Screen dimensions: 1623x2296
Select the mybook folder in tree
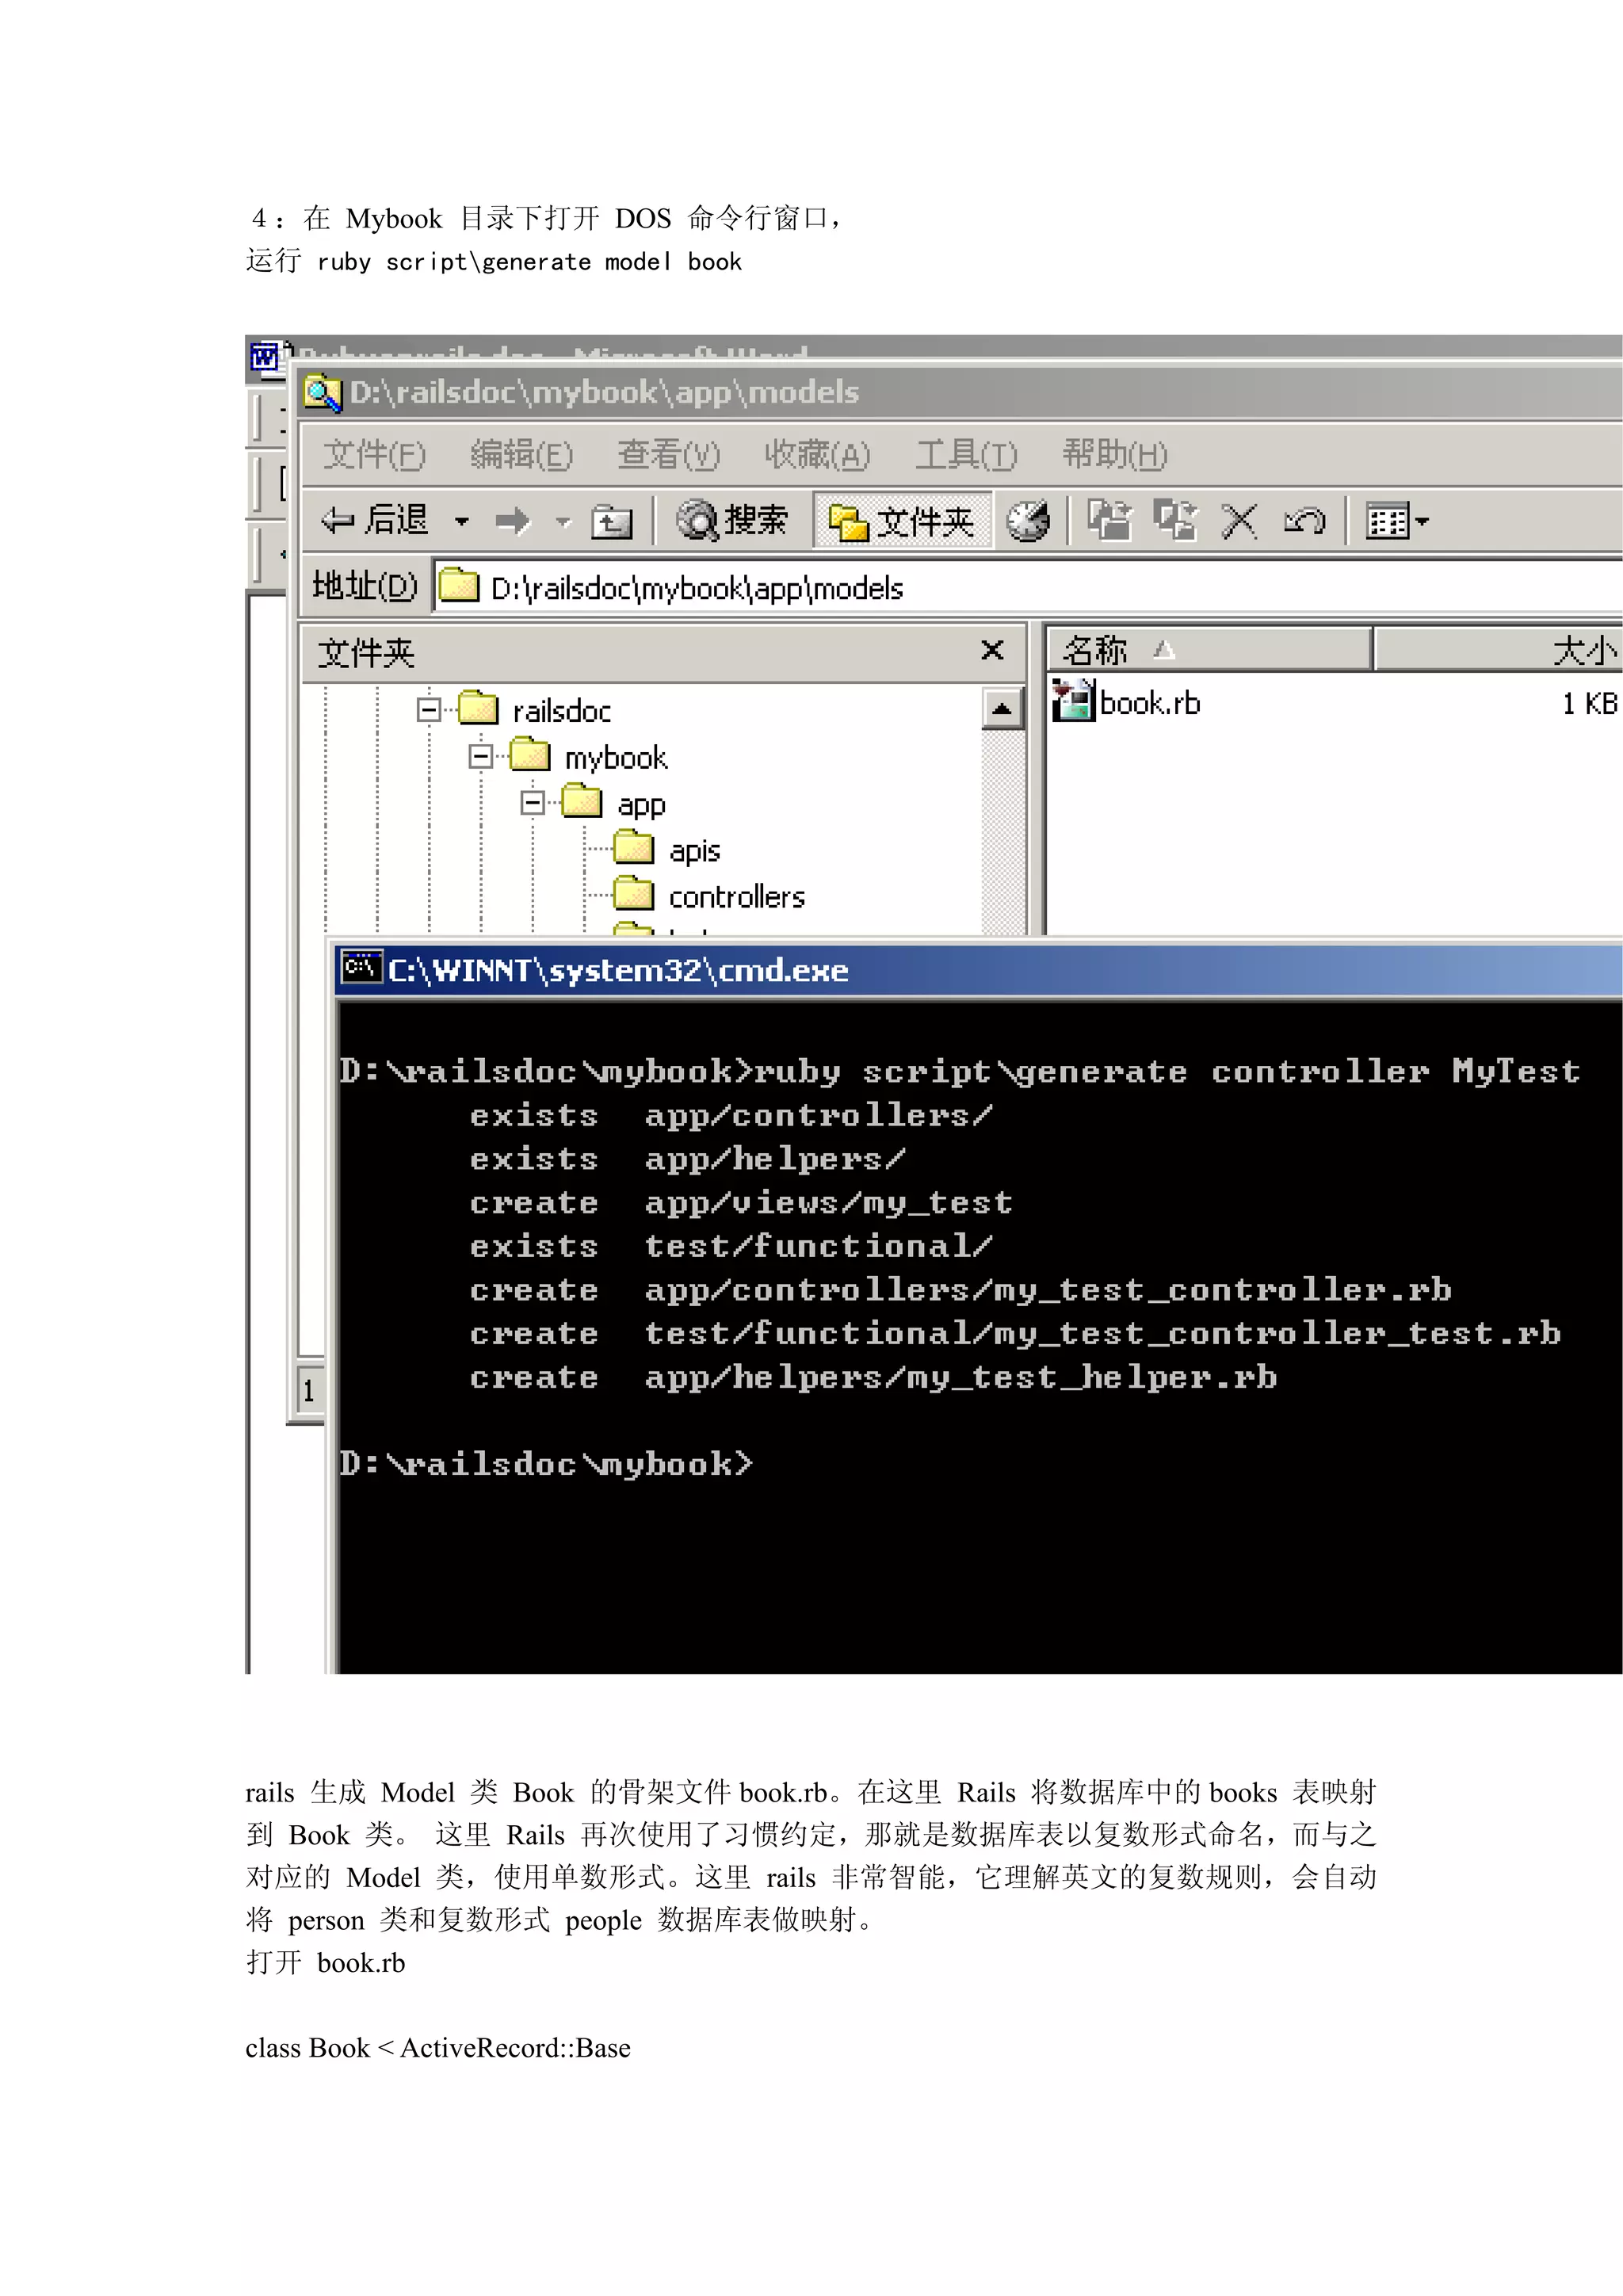coord(615,758)
